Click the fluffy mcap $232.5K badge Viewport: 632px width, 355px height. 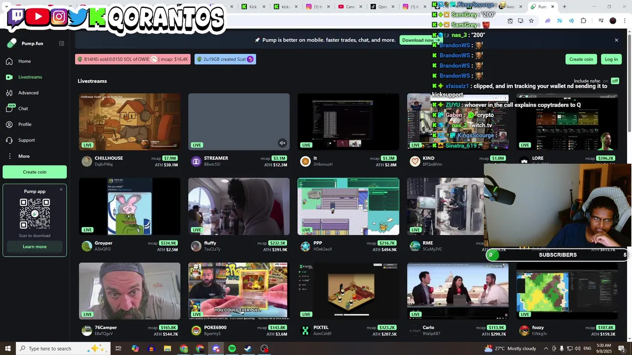coord(277,243)
